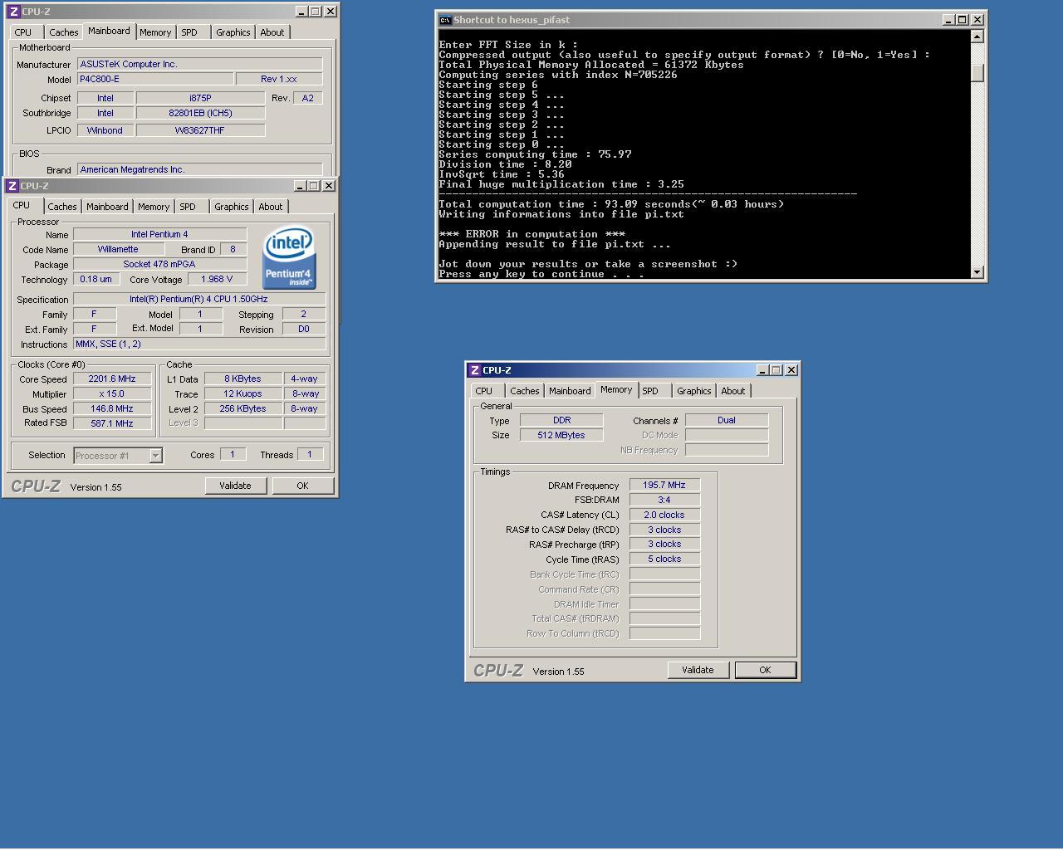Click the multiplier value x 15.0
Viewport: 1063px width, 850px height.
(x=112, y=393)
